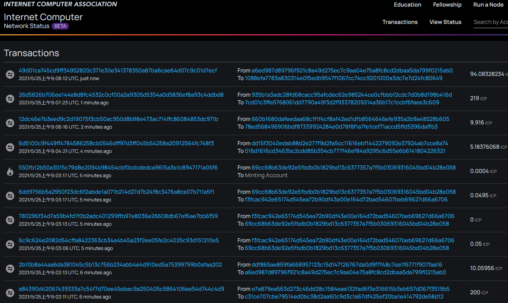Image resolution: width=508 pixels, height=303 pixels.
Task: Open recipient 69cc68b6 in the 0.05 ICP row
Action: 347,248
